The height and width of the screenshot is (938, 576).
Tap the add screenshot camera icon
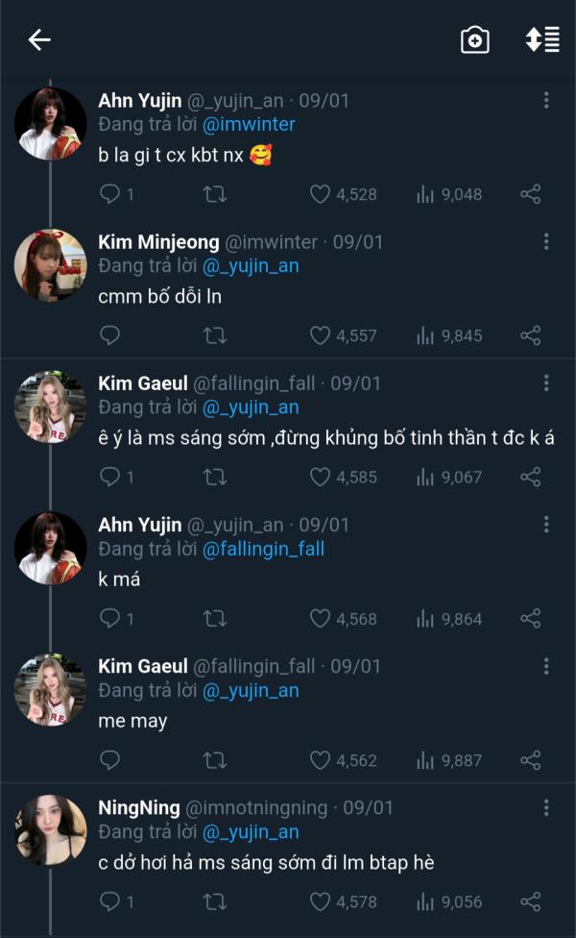(475, 39)
